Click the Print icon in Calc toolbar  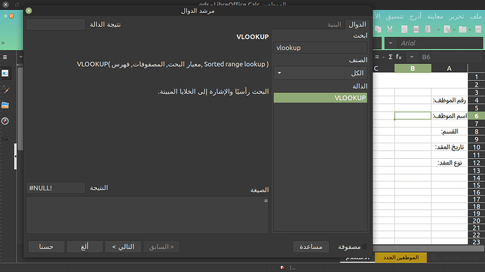click(x=416, y=30)
